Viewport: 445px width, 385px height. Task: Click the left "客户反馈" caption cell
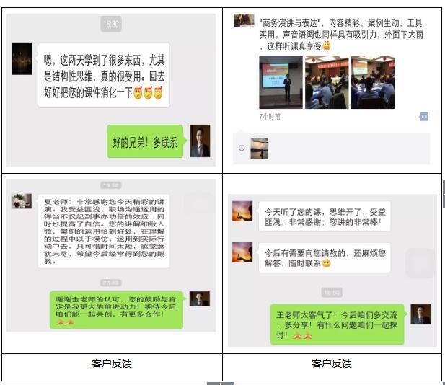[x=112, y=363]
